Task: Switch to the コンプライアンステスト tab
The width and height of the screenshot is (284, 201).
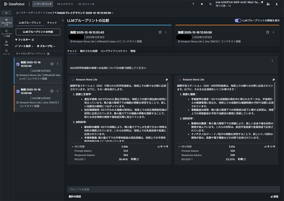Action: coord(114,51)
